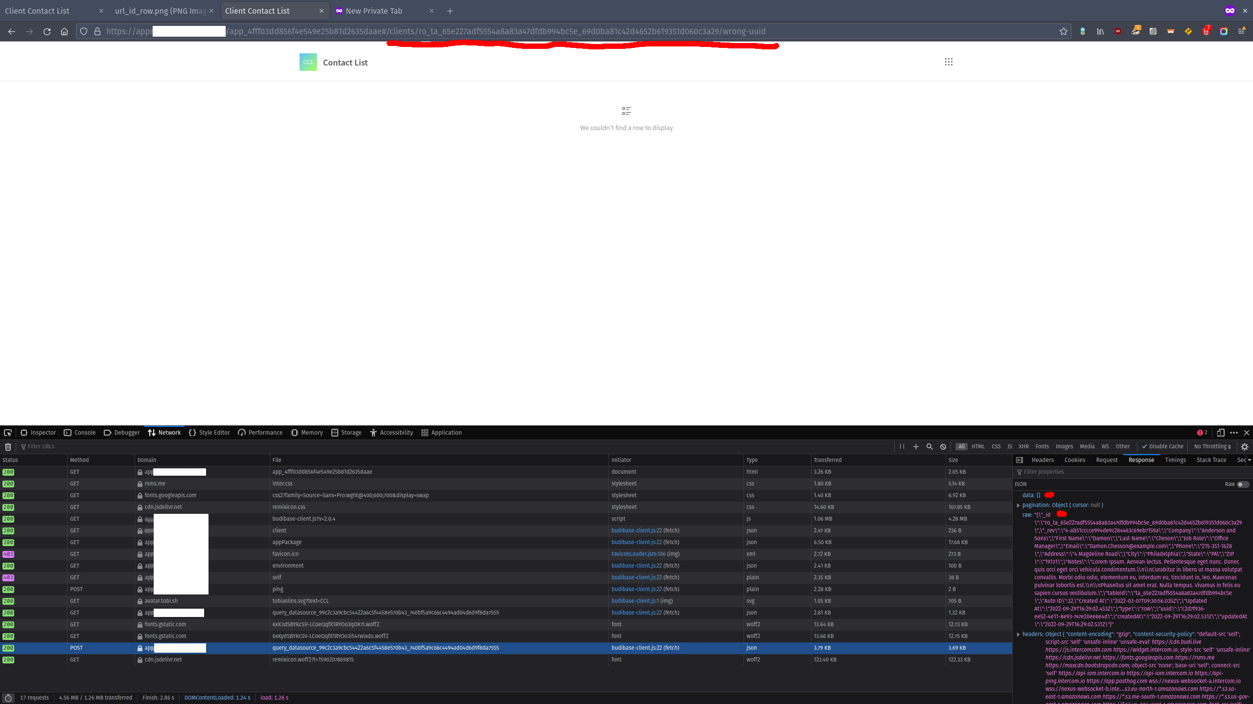Screen dimensions: 1253x704
Task: Expand the headers object node
Action: (1019, 634)
